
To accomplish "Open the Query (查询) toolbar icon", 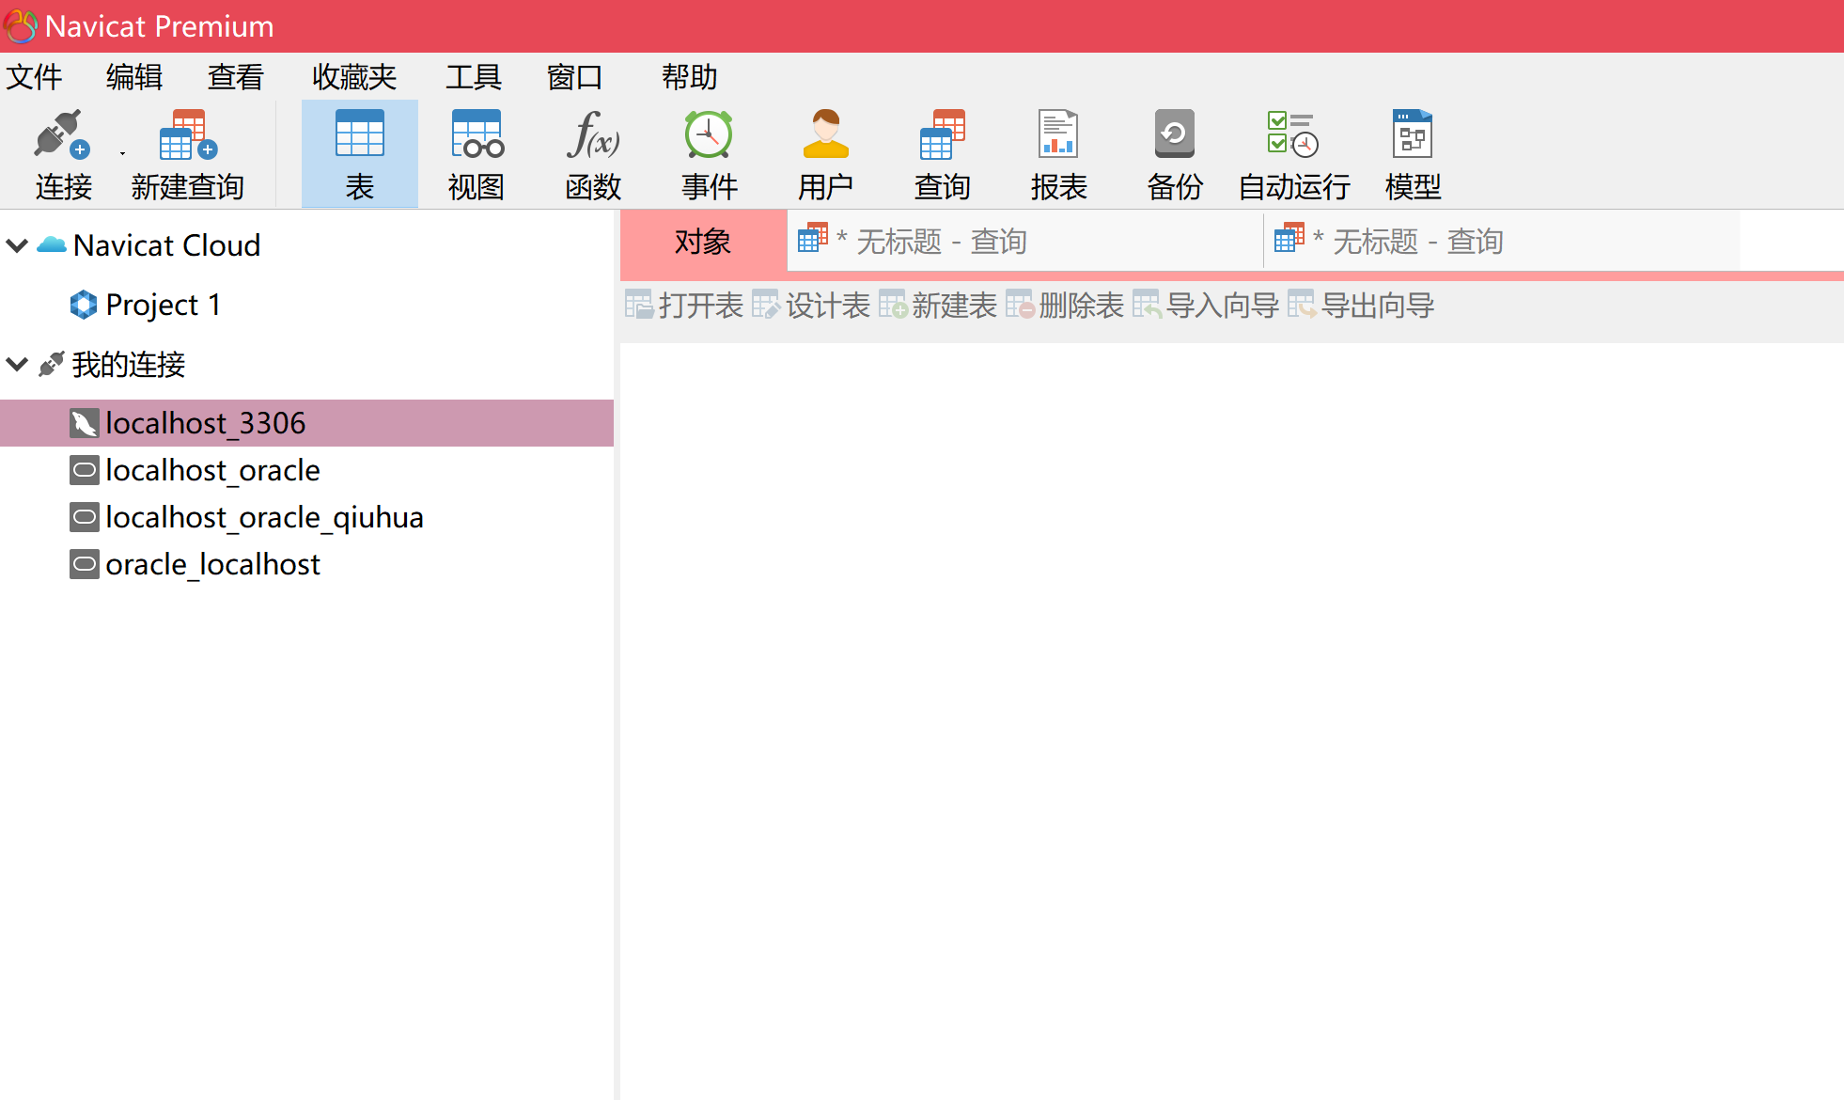I will tap(943, 134).
